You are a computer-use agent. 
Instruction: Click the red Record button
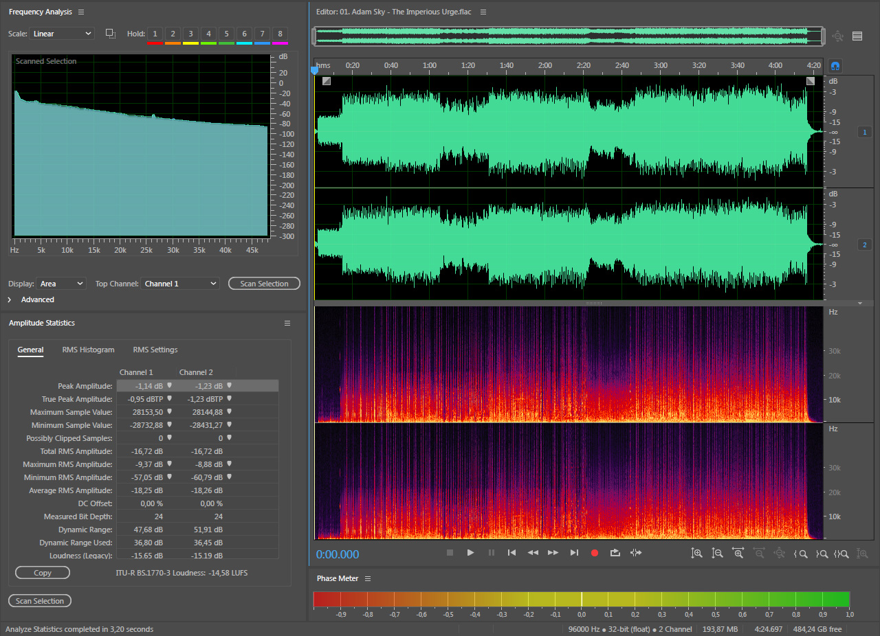595,552
